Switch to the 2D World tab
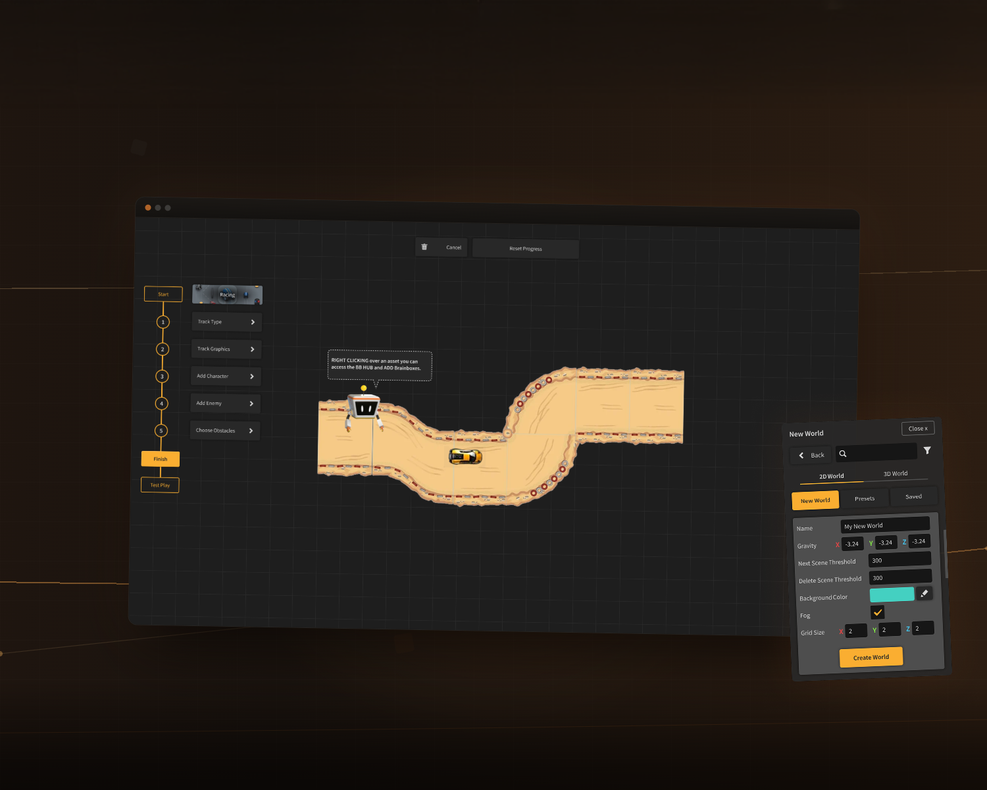 pyautogui.click(x=832, y=477)
